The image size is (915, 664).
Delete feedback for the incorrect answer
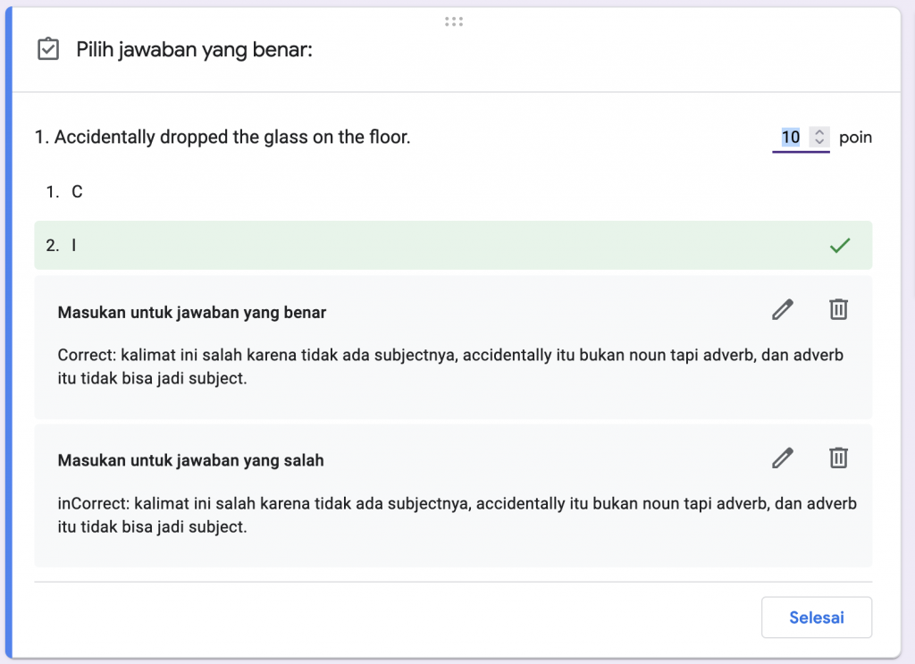[838, 458]
